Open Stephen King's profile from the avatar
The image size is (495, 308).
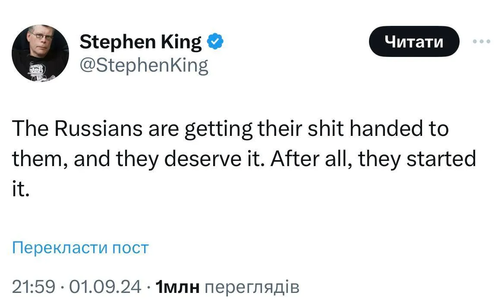[40, 52]
